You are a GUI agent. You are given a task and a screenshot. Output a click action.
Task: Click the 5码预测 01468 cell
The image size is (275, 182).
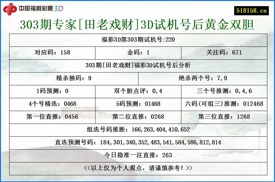pos(137,103)
